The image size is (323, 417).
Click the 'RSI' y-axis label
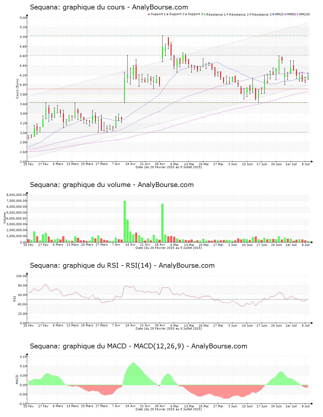point(15,298)
